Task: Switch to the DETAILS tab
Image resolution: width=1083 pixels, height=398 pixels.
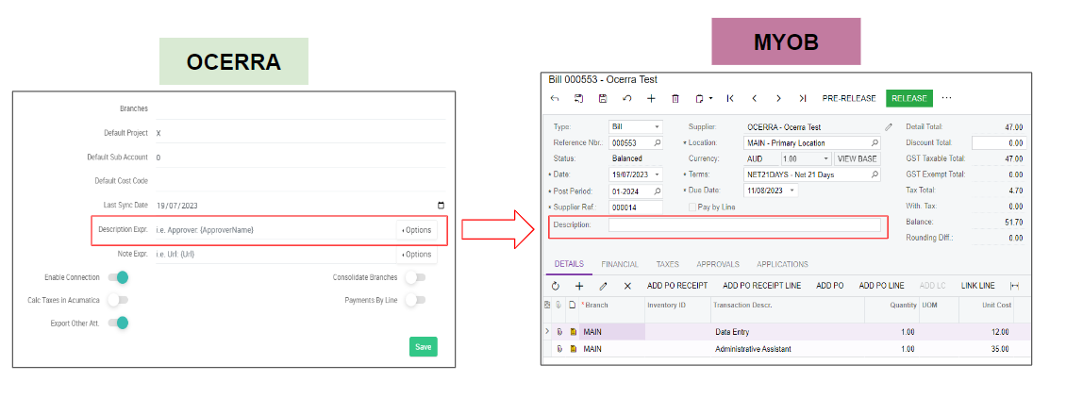Action: coord(569,264)
